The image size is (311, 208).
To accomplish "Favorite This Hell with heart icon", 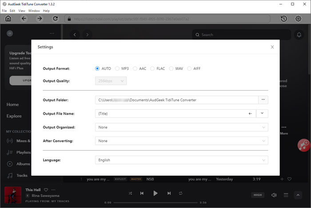I will click(x=46, y=190).
